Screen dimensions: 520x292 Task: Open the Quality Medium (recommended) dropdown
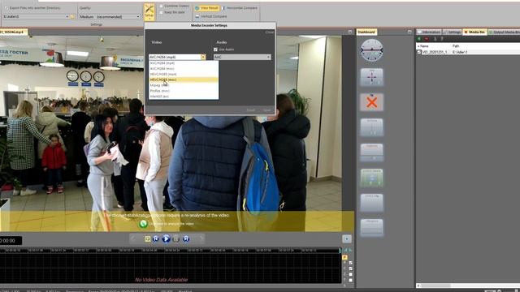click(110, 16)
